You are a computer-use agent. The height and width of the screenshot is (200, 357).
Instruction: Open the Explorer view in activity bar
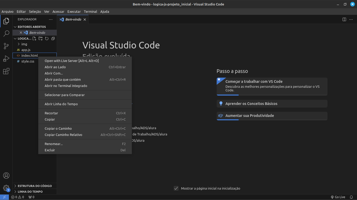(x=6, y=21)
